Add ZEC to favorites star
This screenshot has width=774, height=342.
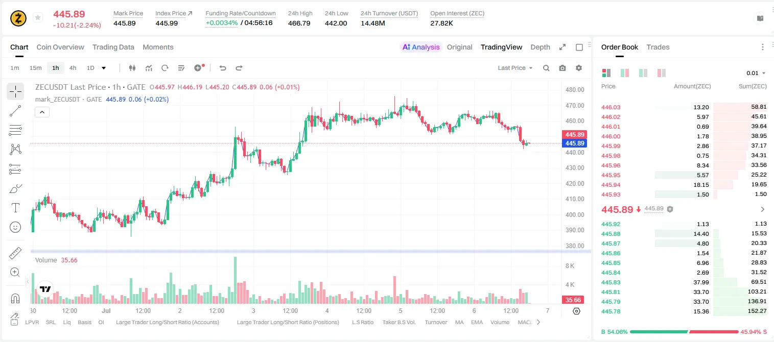click(38, 18)
